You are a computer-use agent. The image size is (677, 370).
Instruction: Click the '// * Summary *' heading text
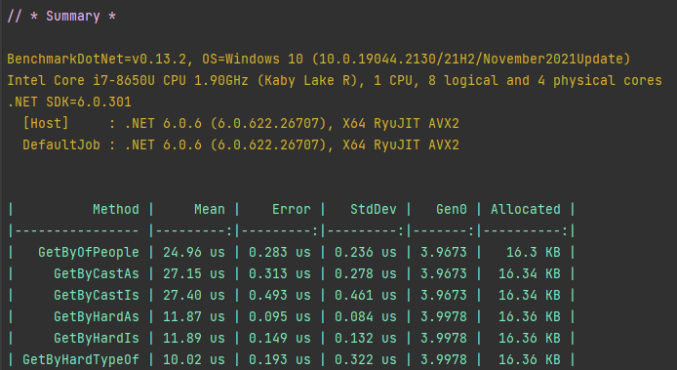(x=61, y=17)
